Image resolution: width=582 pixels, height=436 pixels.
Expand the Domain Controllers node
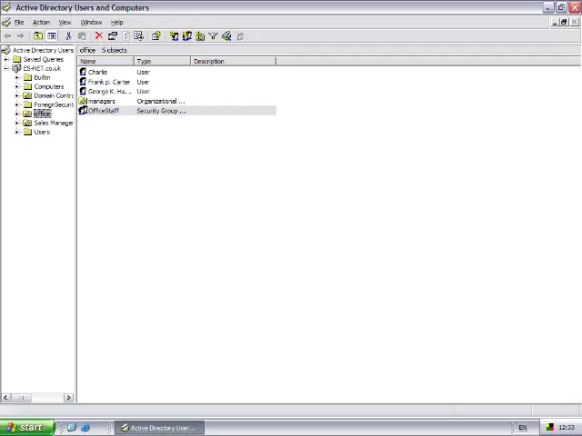pos(16,95)
